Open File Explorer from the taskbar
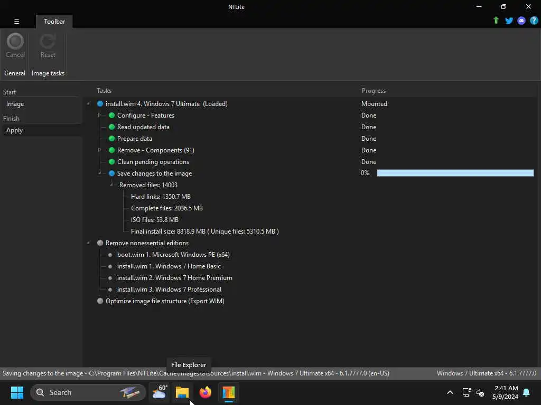541x405 pixels. point(182,392)
